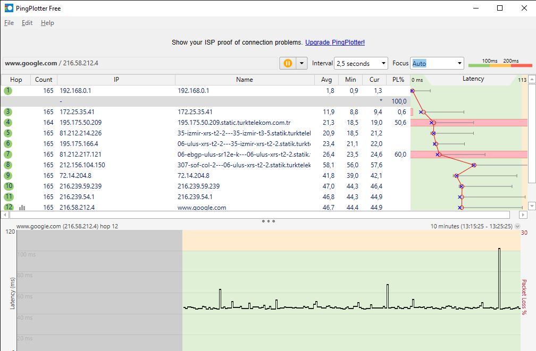Select IP cell 212.156.104.150

[82, 165]
